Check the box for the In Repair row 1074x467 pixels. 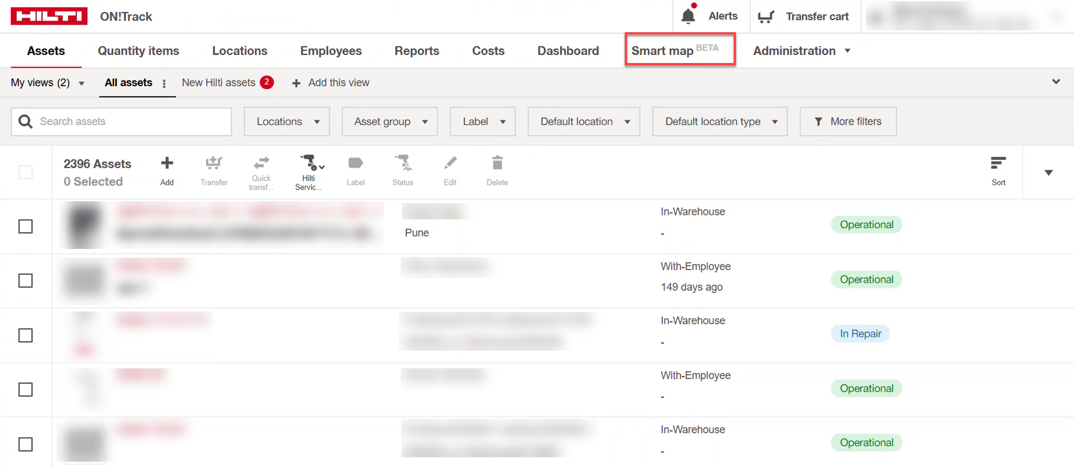[26, 335]
